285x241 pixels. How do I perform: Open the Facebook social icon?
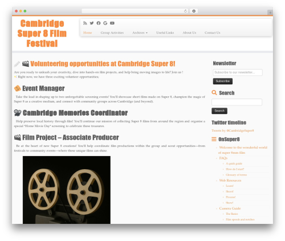click(99, 23)
